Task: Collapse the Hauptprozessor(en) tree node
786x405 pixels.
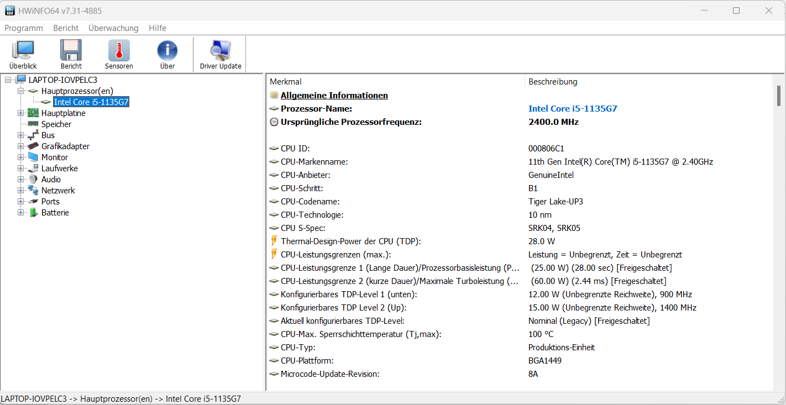Action: point(21,91)
